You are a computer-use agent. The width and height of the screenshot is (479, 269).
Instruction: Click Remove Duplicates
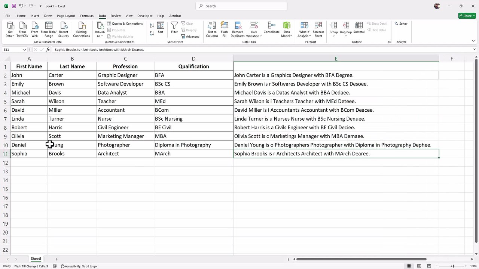[238, 30]
